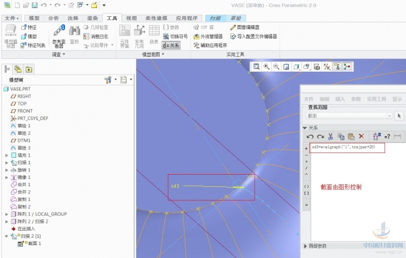Open the 查找范围 scope dropdown

(x=349, y=116)
